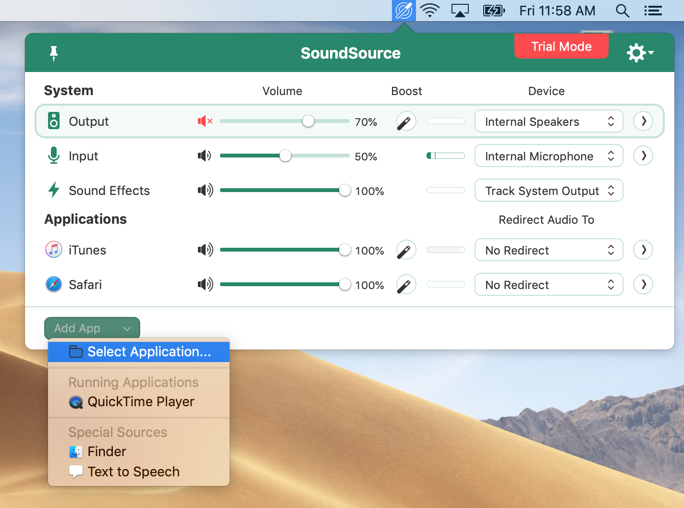
Task: Click the Input level meter
Action: 446,156
